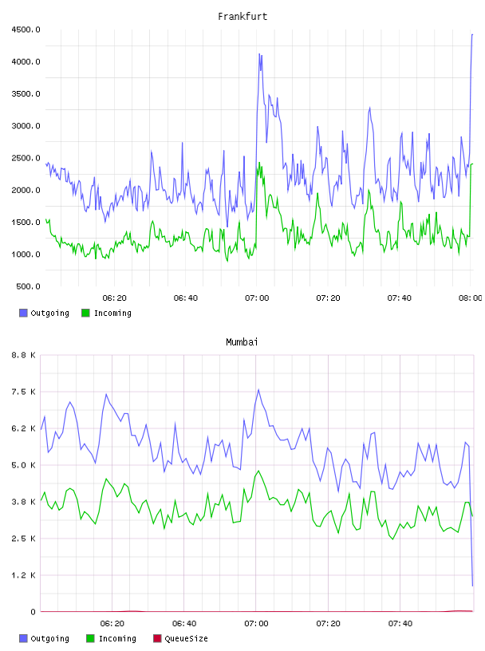Click the 4000.0 y-axis value on Frankfurt chart

coord(26,61)
